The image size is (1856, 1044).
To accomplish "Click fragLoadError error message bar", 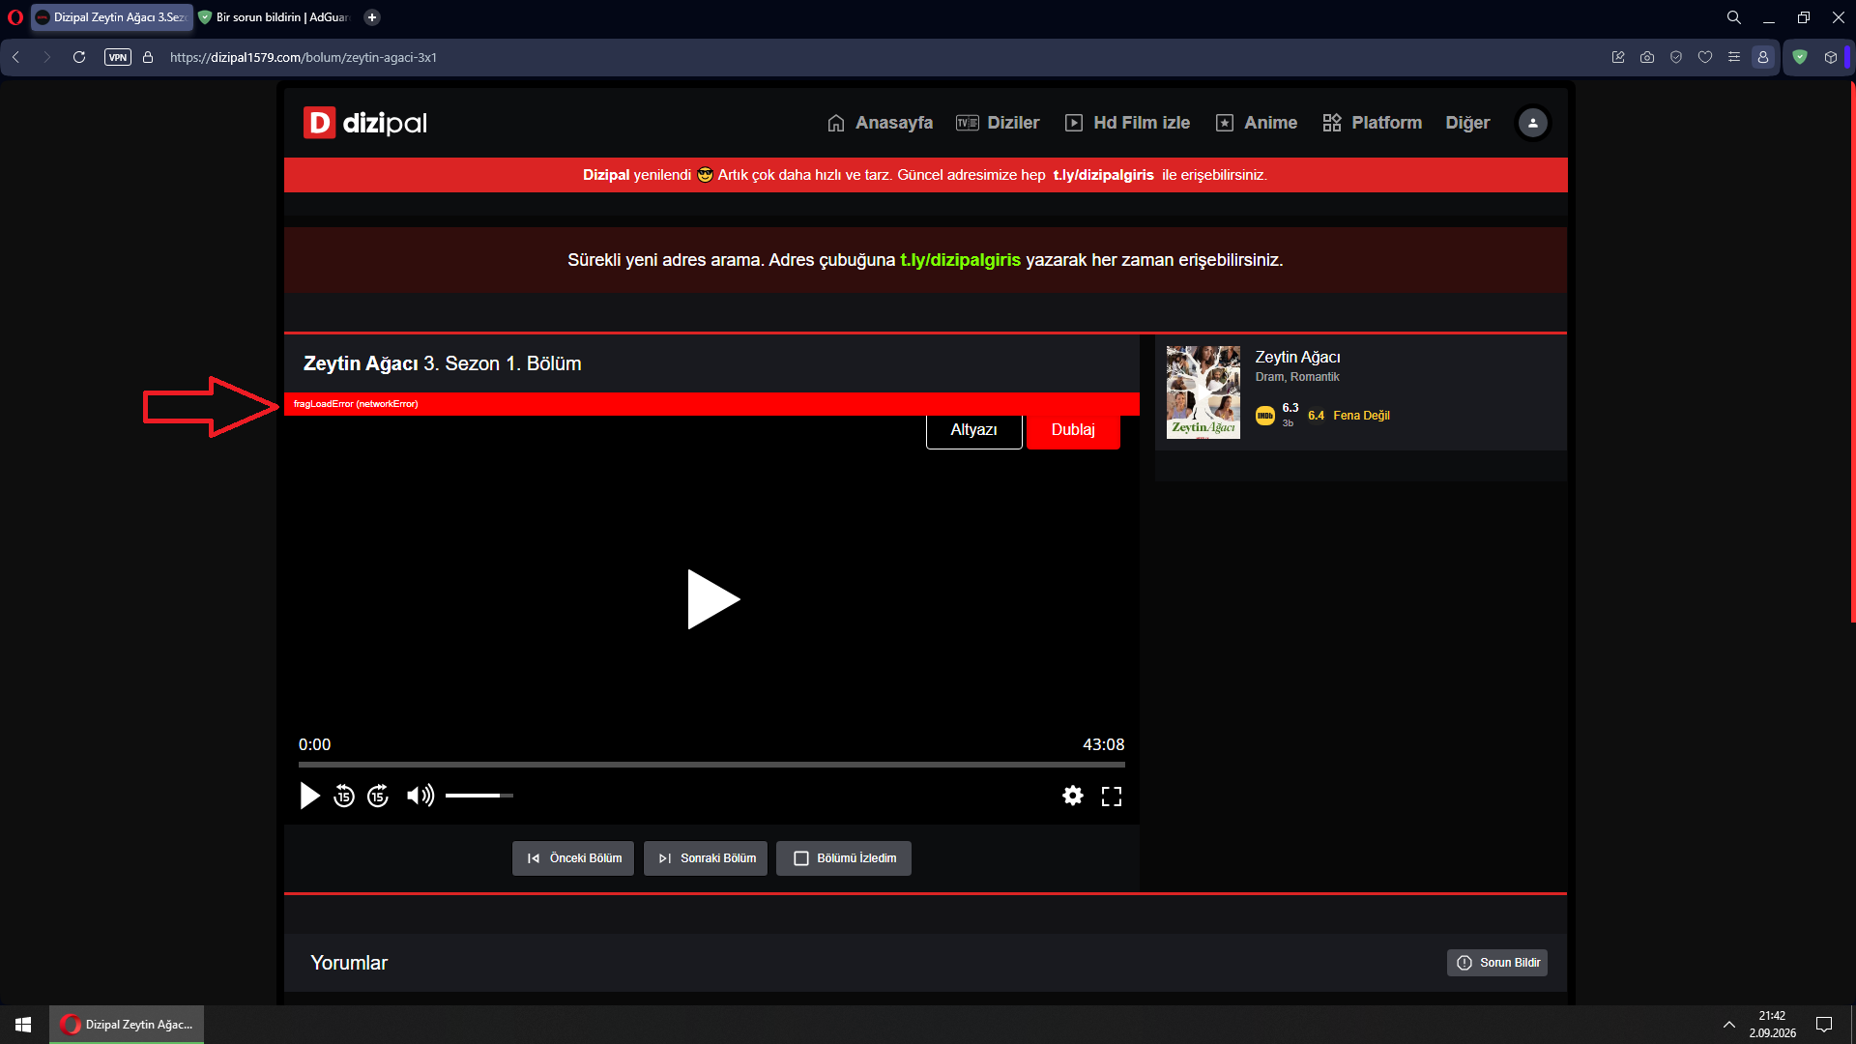I will pyautogui.click(x=711, y=404).
